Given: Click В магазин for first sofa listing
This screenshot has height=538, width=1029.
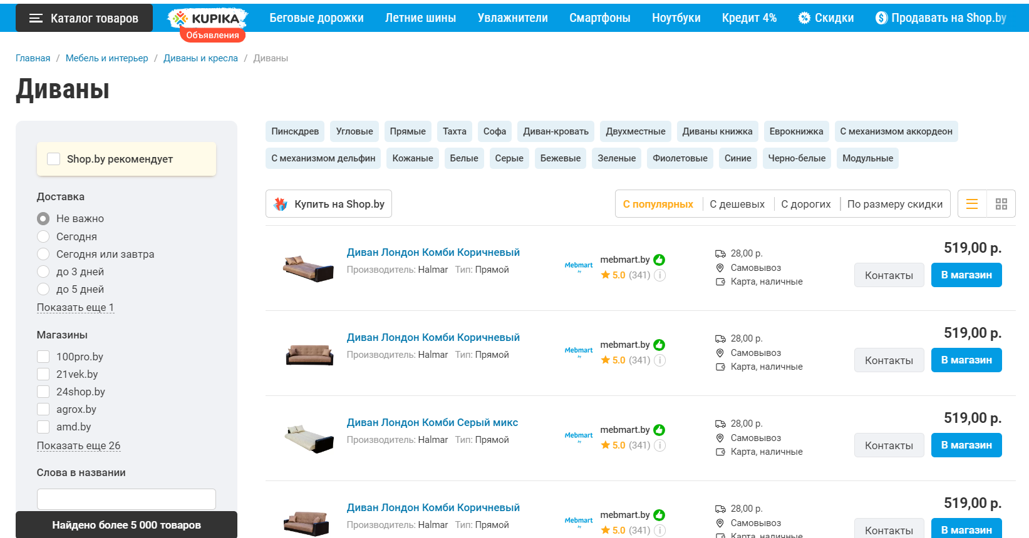Looking at the screenshot, I should pos(966,275).
